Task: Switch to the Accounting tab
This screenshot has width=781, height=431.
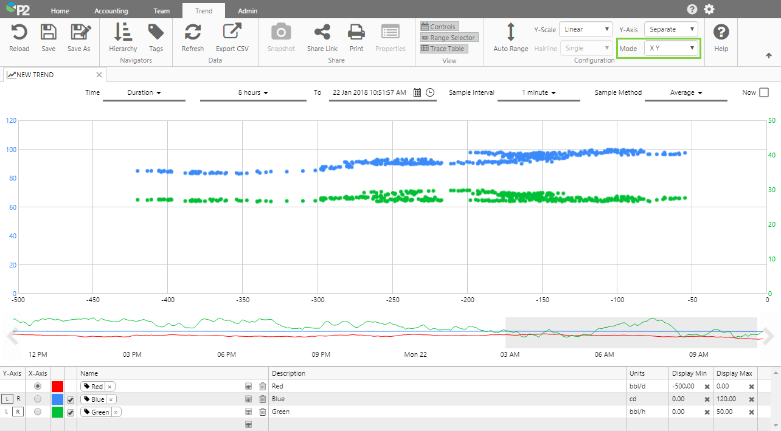Action: click(111, 11)
